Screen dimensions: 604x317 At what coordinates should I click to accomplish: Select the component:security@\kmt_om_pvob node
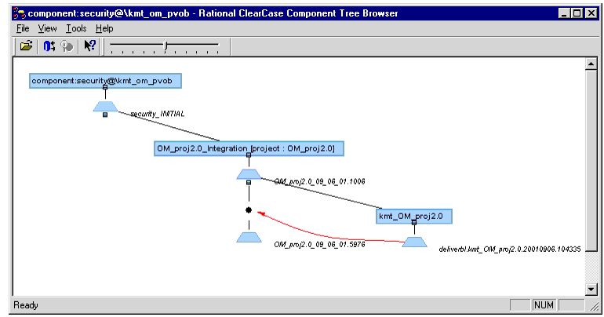(x=106, y=81)
